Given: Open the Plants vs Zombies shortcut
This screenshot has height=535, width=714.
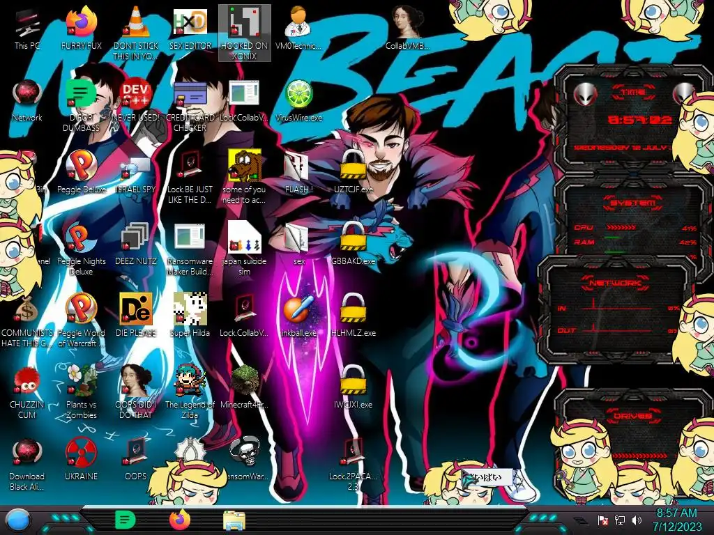Looking at the screenshot, I should coord(81,392).
